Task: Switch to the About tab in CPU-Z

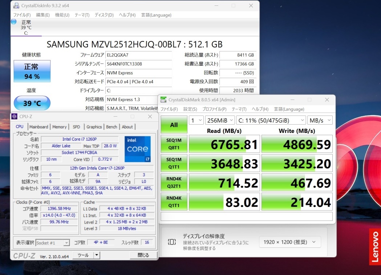Action: coord(127,127)
